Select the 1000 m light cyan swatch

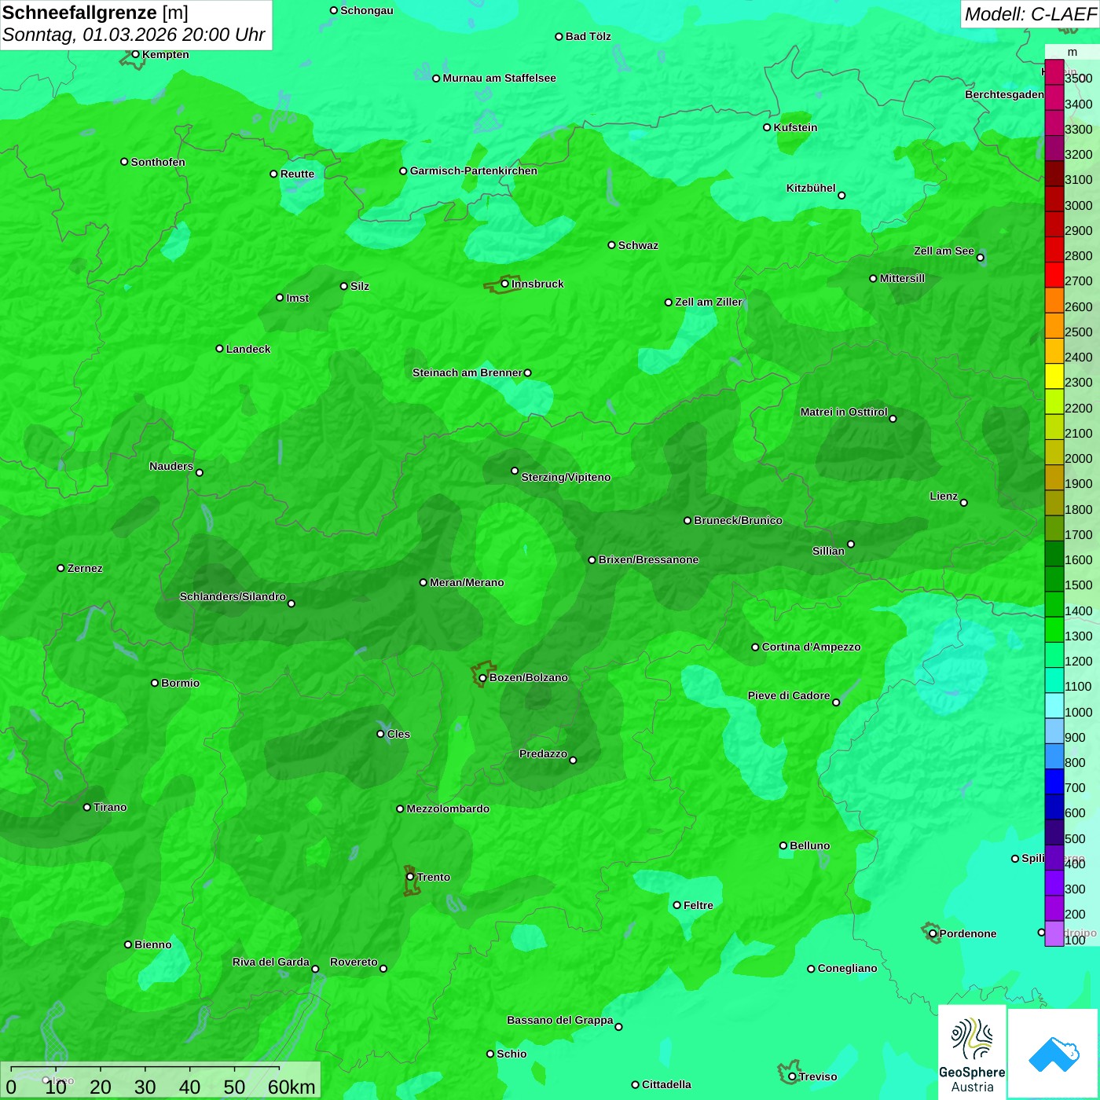click(x=1054, y=706)
